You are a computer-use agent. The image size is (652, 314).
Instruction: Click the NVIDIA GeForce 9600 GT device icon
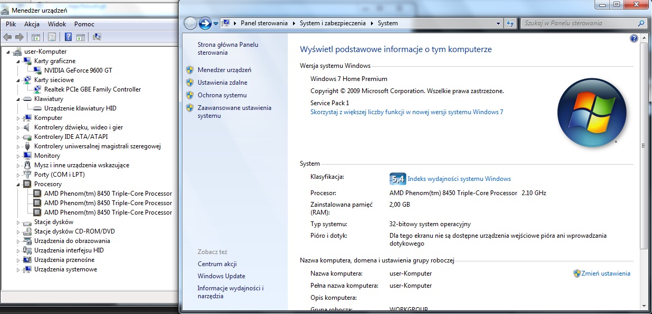pos(37,70)
